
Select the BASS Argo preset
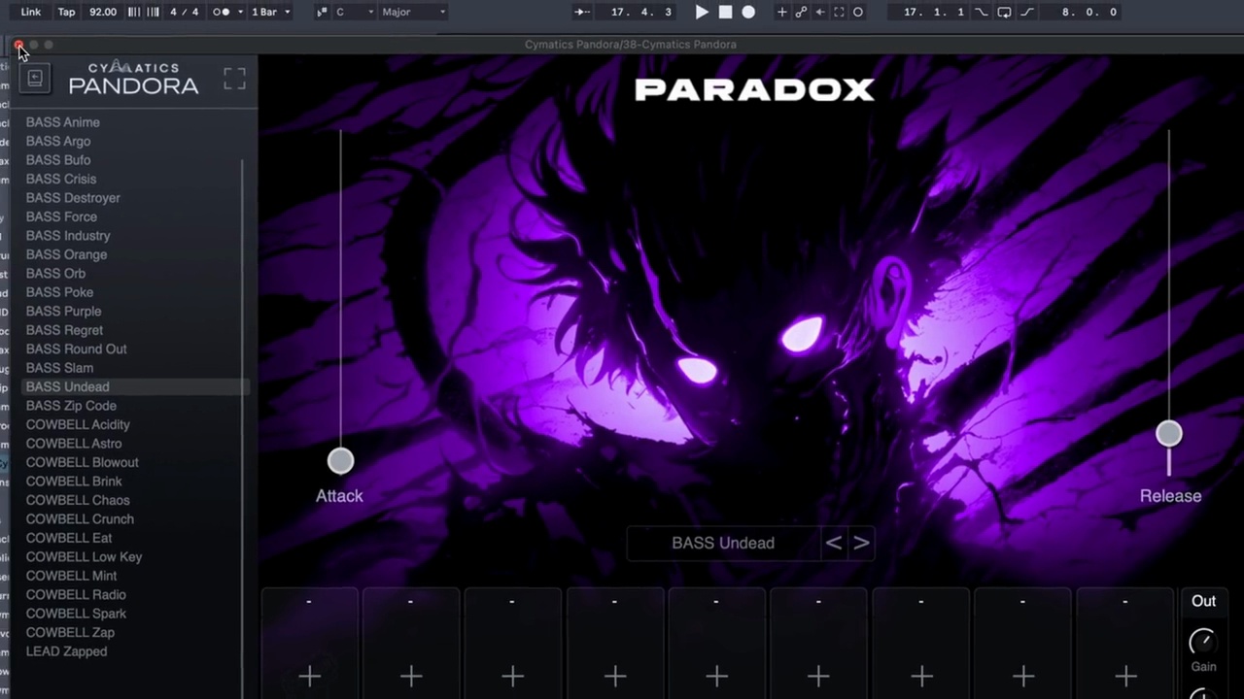(x=58, y=141)
